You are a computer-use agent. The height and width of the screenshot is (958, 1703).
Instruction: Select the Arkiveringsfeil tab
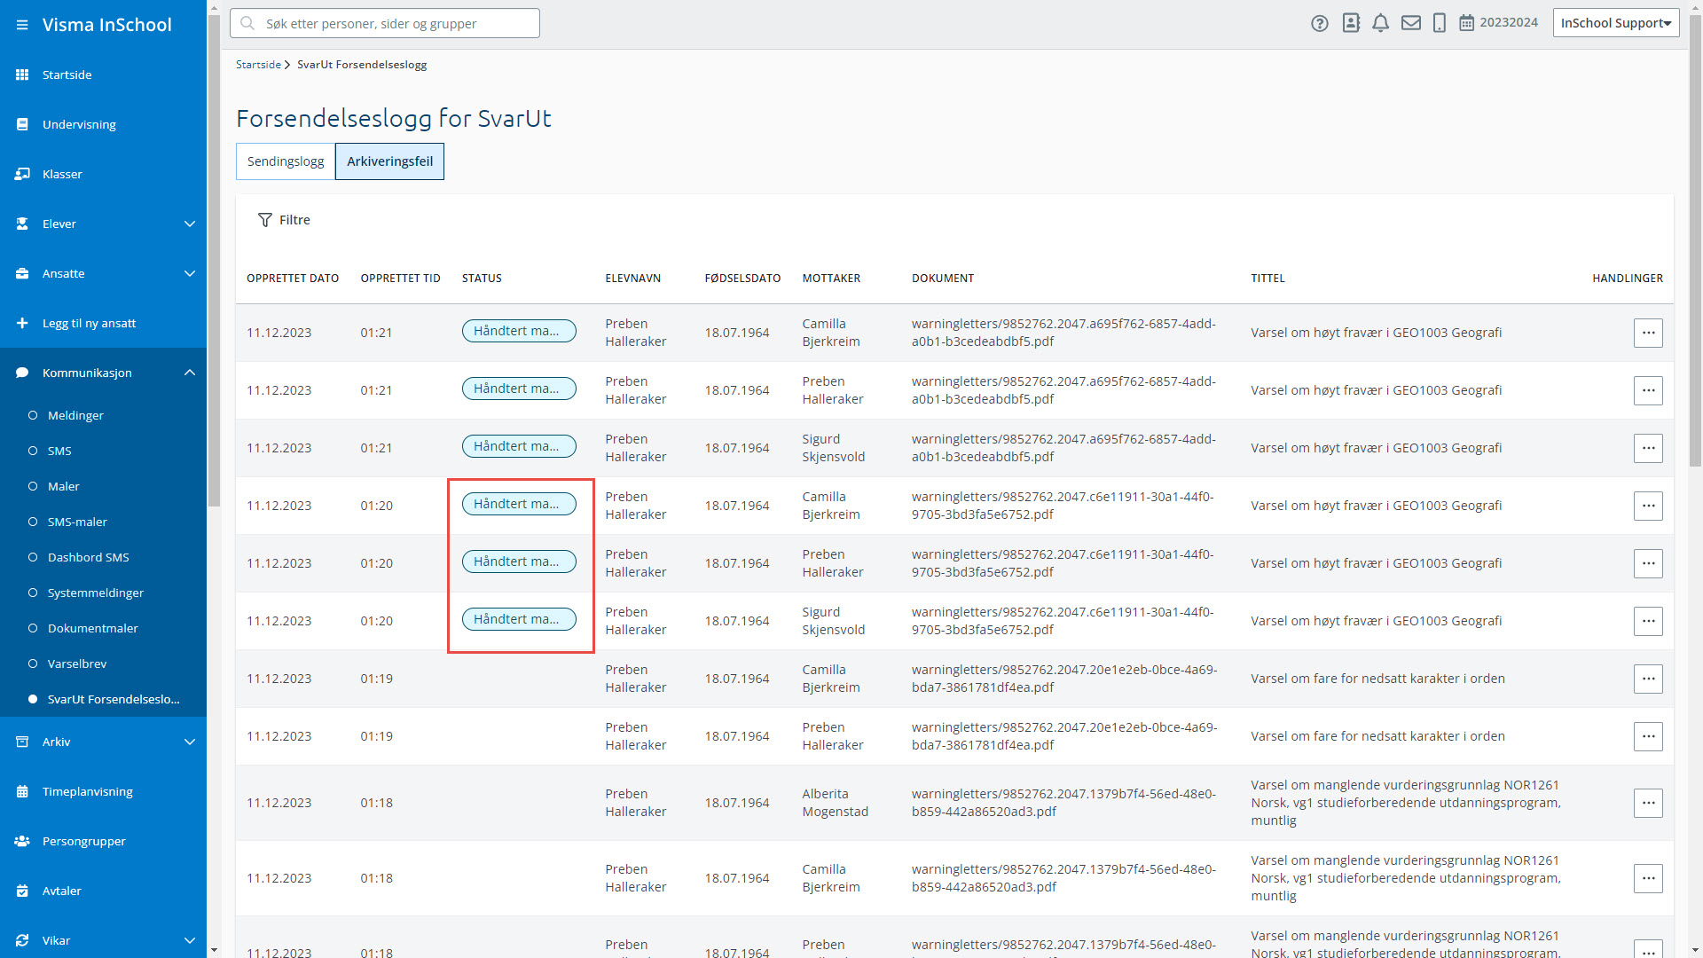(389, 161)
